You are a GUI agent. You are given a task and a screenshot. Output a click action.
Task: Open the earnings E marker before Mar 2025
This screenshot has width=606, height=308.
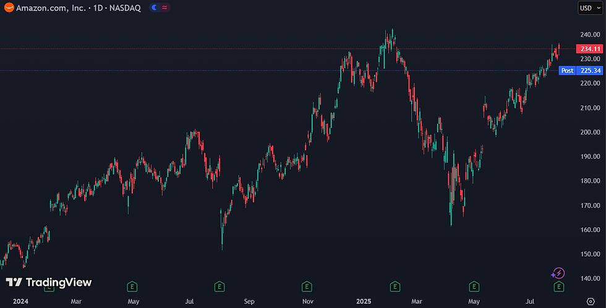[395, 286]
